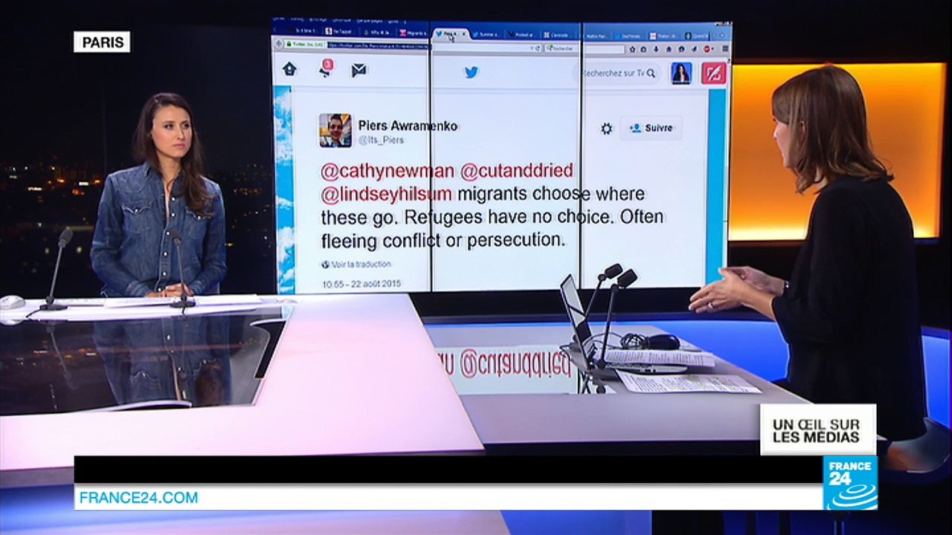Switch to the Summer tab
Image resolution: width=952 pixels, height=535 pixels.
point(488,34)
